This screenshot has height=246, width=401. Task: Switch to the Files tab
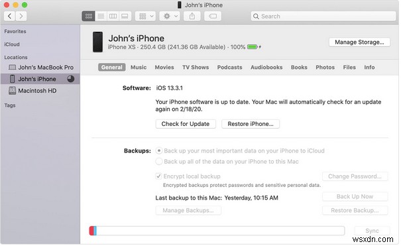pos(349,67)
